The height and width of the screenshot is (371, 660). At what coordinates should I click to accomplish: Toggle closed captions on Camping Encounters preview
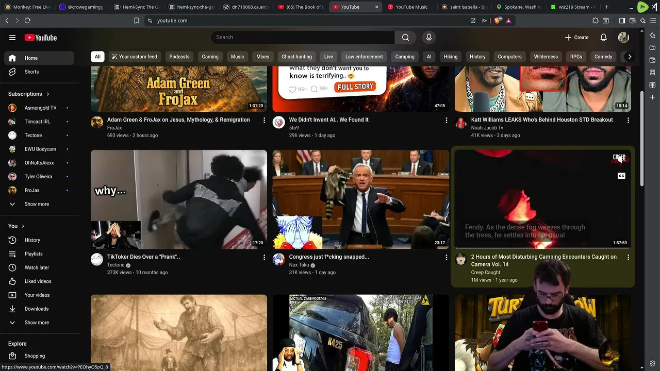[x=621, y=176]
